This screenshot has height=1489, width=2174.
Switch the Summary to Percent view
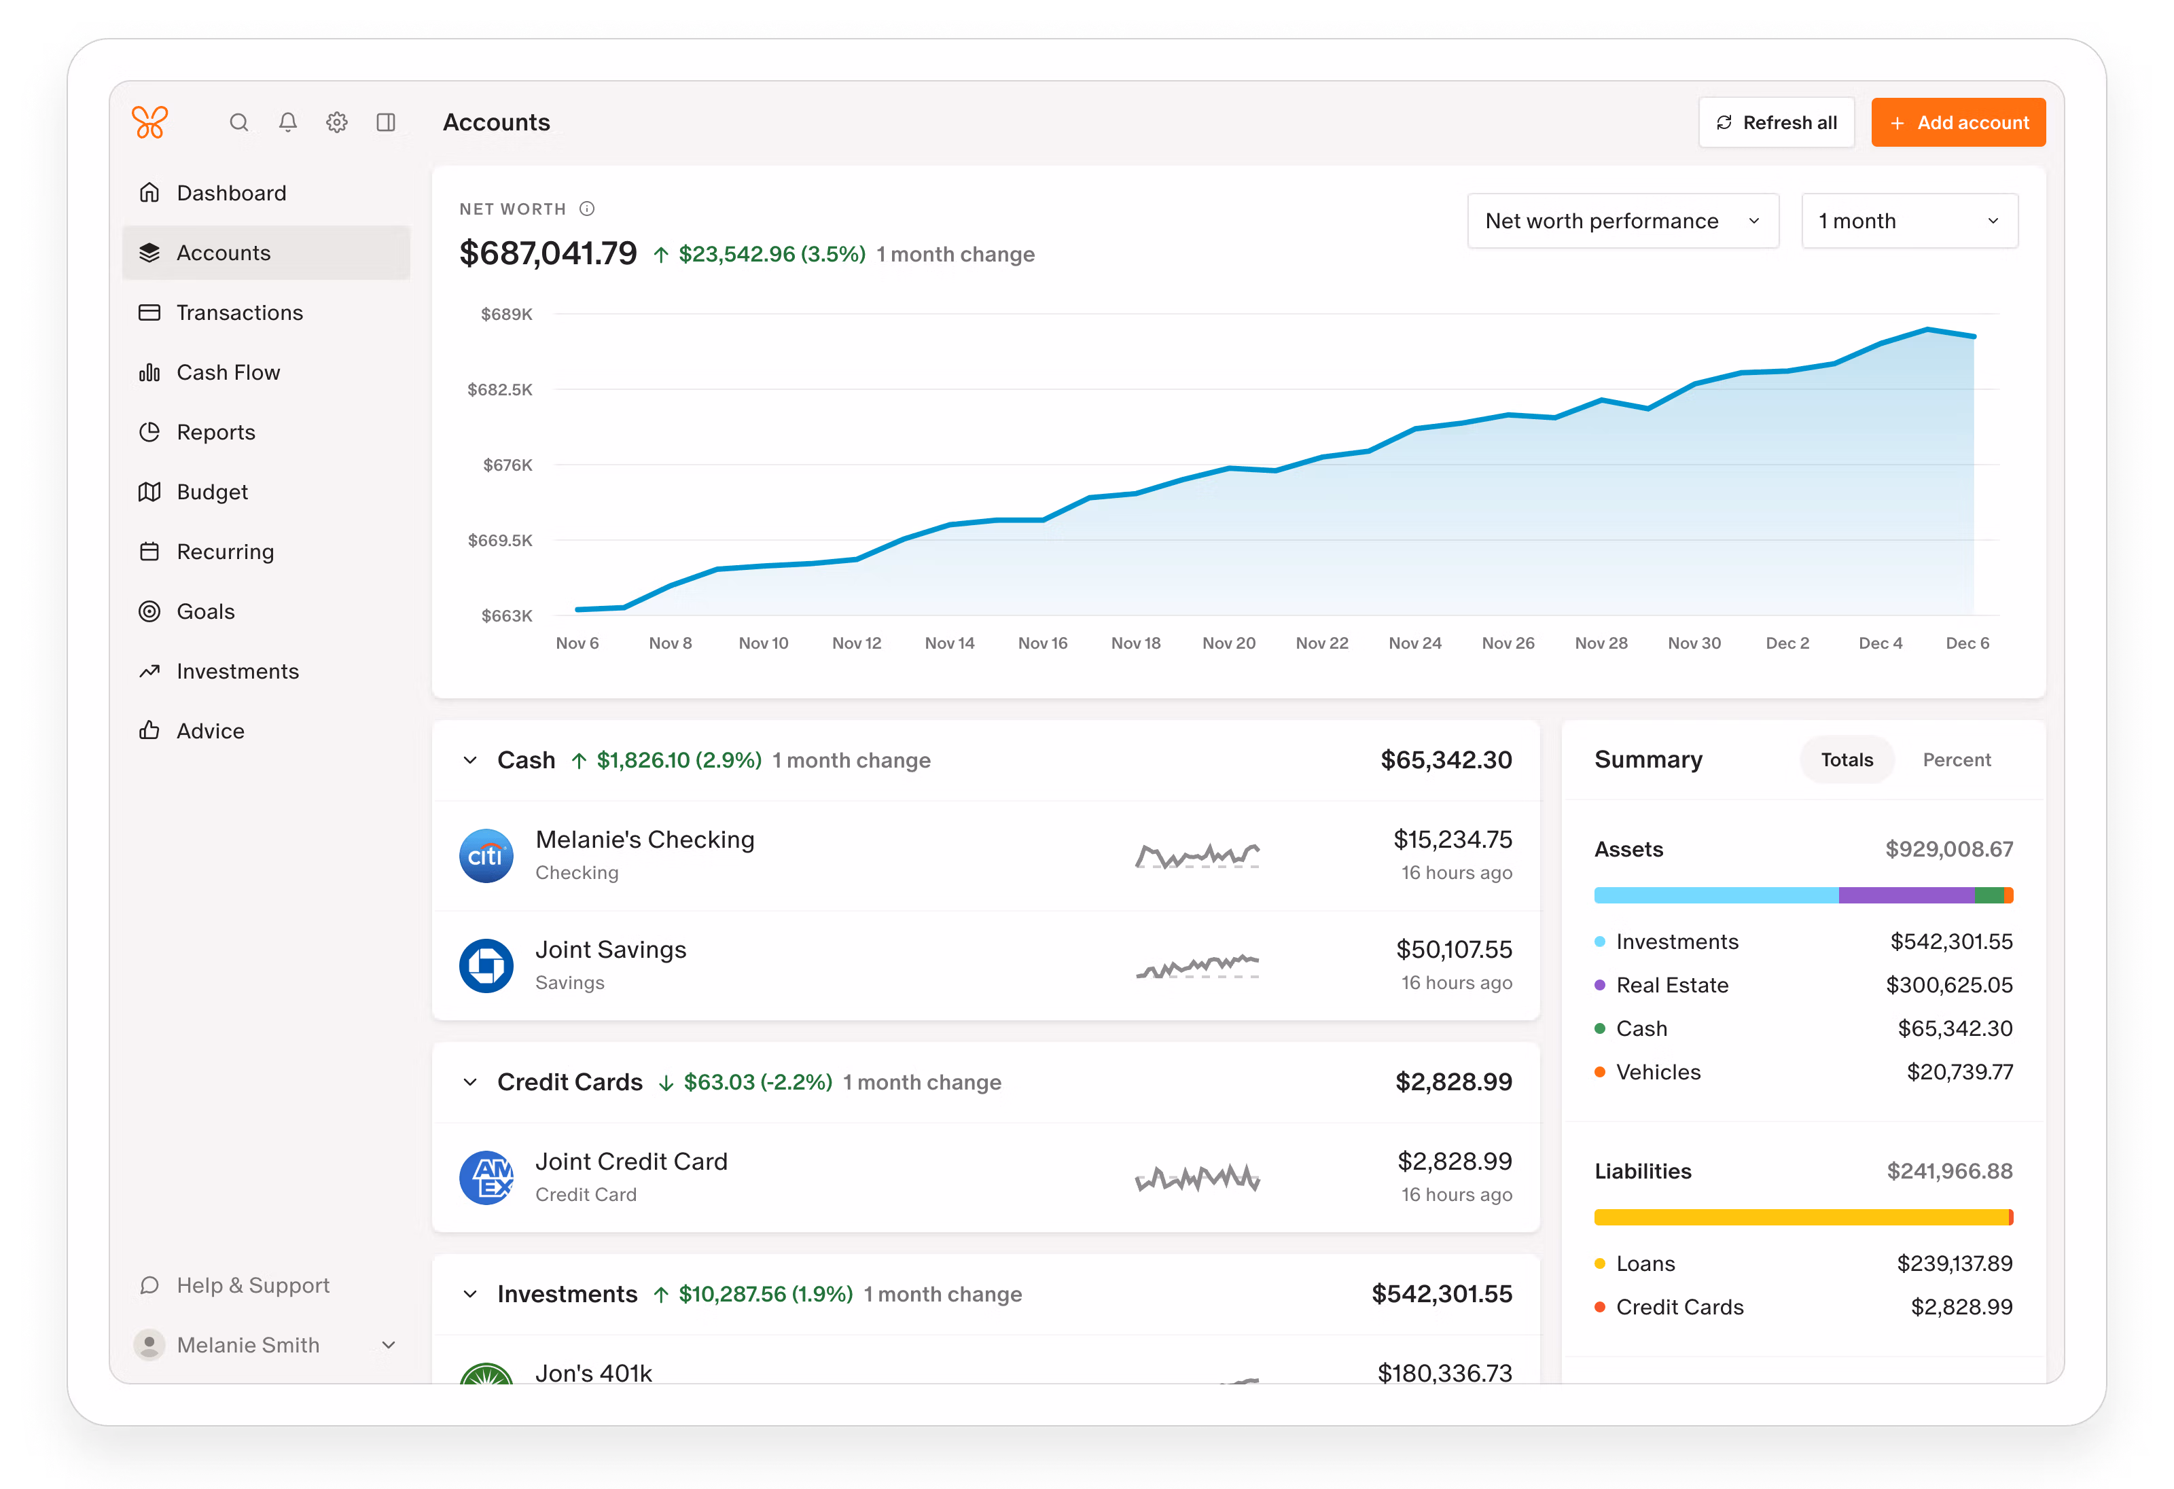[1957, 759]
